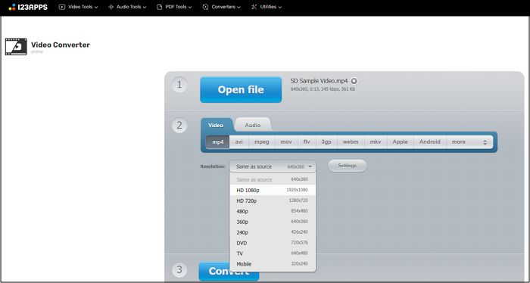Select the mkv format

pos(376,141)
